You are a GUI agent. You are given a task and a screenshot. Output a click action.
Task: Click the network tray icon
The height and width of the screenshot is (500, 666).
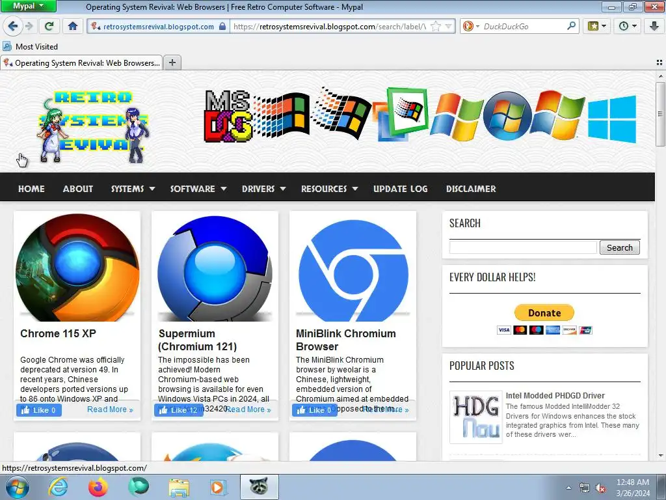(x=585, y=488)
